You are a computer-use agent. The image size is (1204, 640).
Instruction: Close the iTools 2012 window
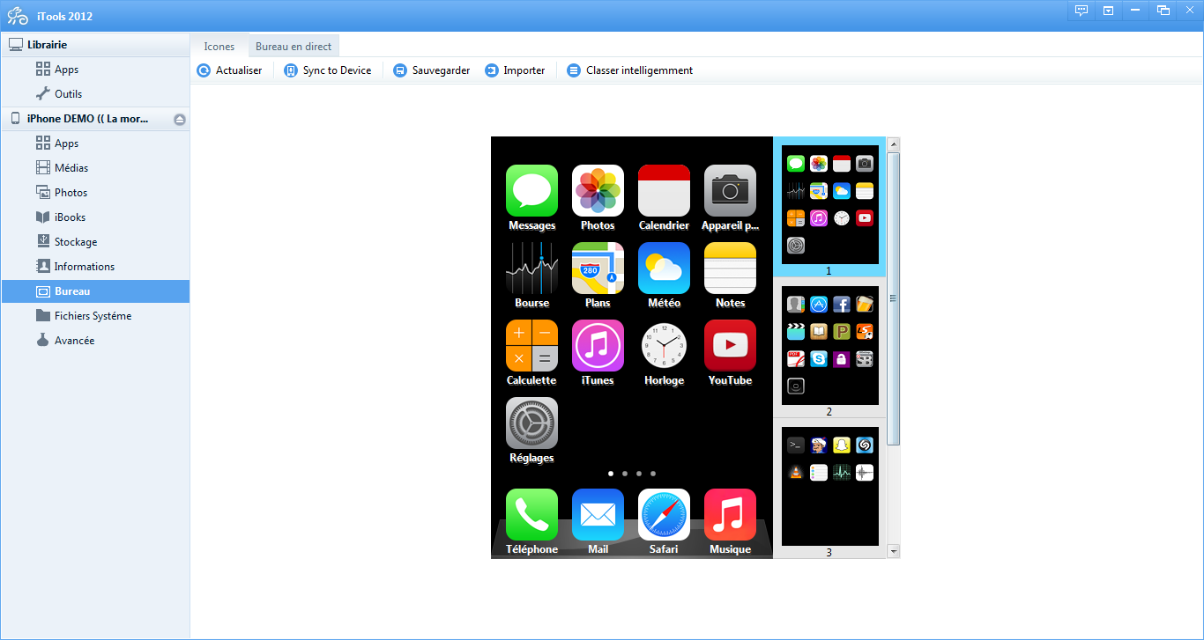1189,11
